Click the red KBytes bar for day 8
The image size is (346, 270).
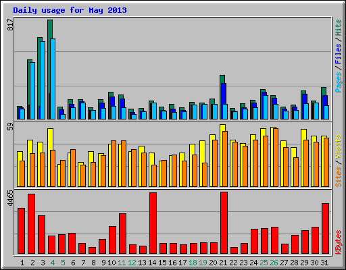pyautogui.click(x=92, y=250)
